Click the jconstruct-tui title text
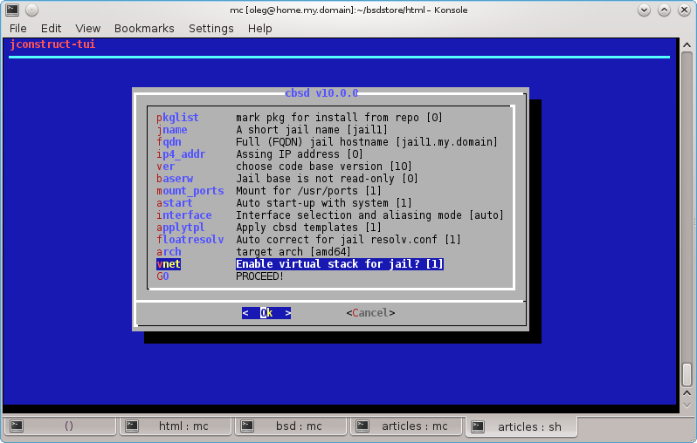 [52, 44]
